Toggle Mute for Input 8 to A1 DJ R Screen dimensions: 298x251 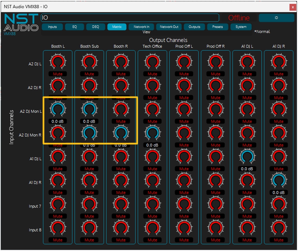click(279, 240)
